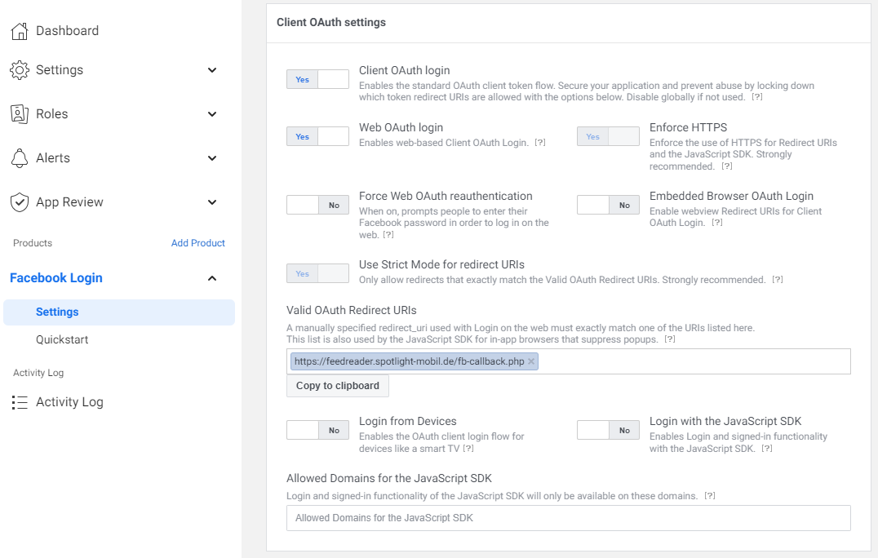Screen dimensions: 878x558
Task: Click the Roles person badge icon
Action: [x=20, y=114]
